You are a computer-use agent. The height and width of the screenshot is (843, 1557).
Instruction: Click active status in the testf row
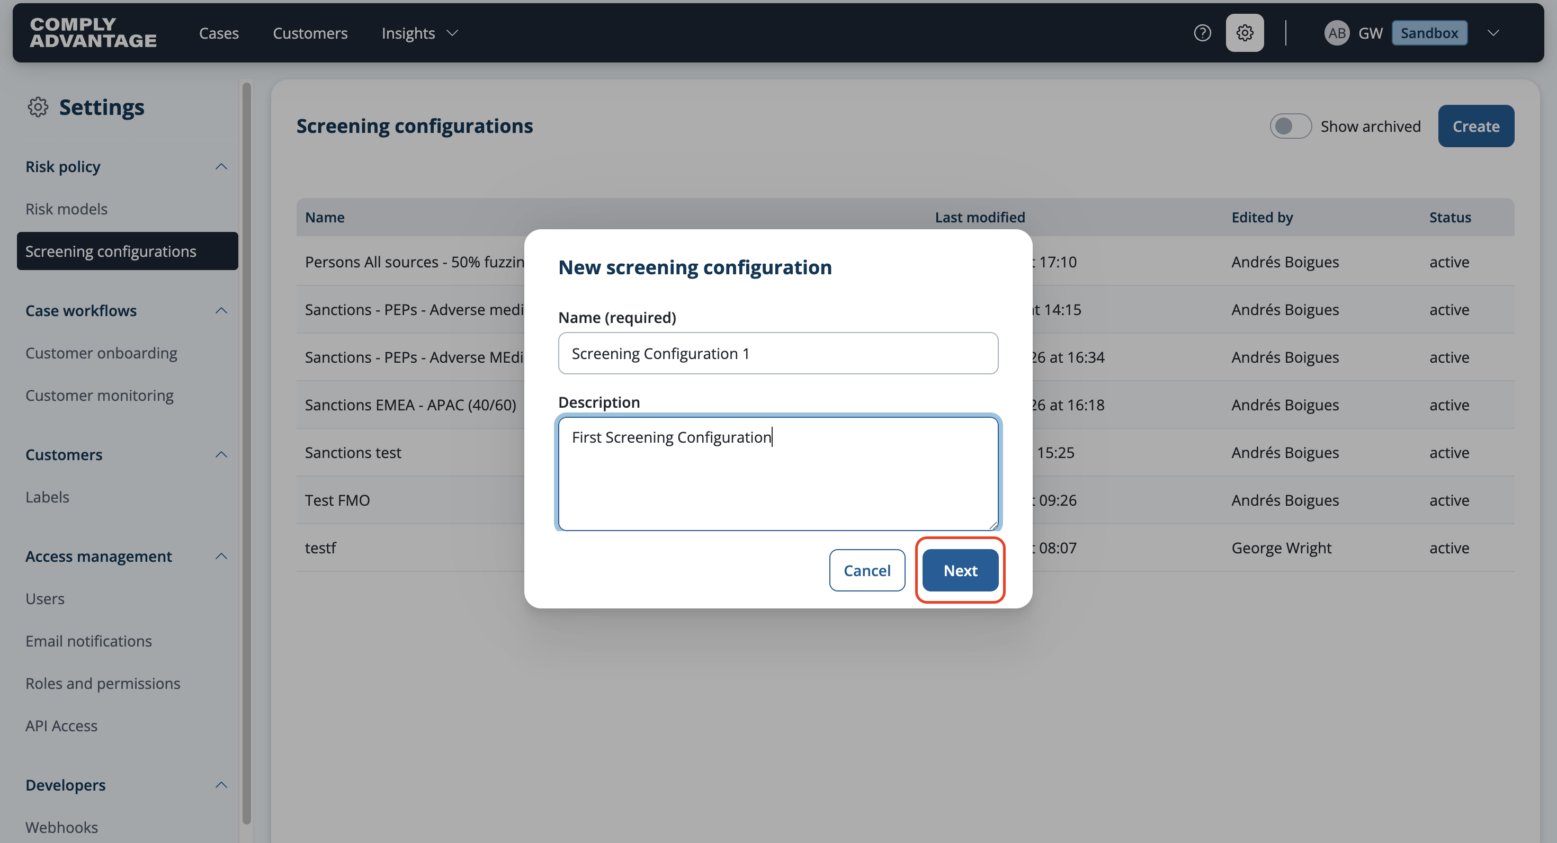point(1449,548)
